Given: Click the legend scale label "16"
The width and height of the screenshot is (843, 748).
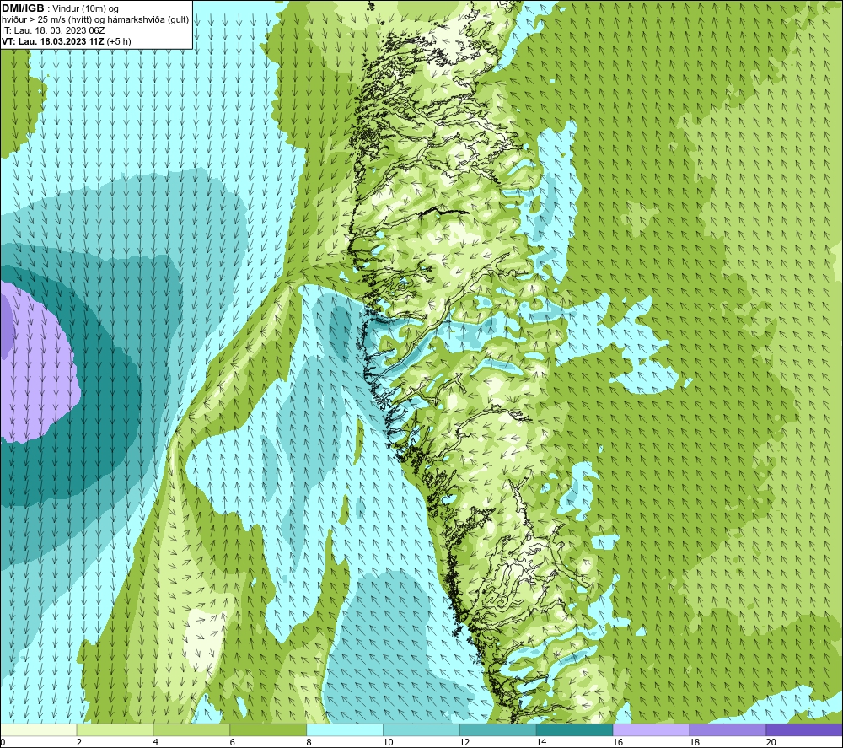Looking at the screenshot, I should coord(618,742).
